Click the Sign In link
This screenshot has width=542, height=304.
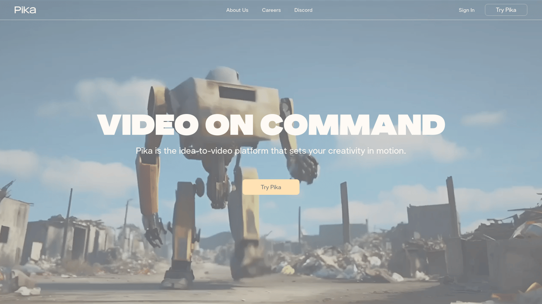467,10
